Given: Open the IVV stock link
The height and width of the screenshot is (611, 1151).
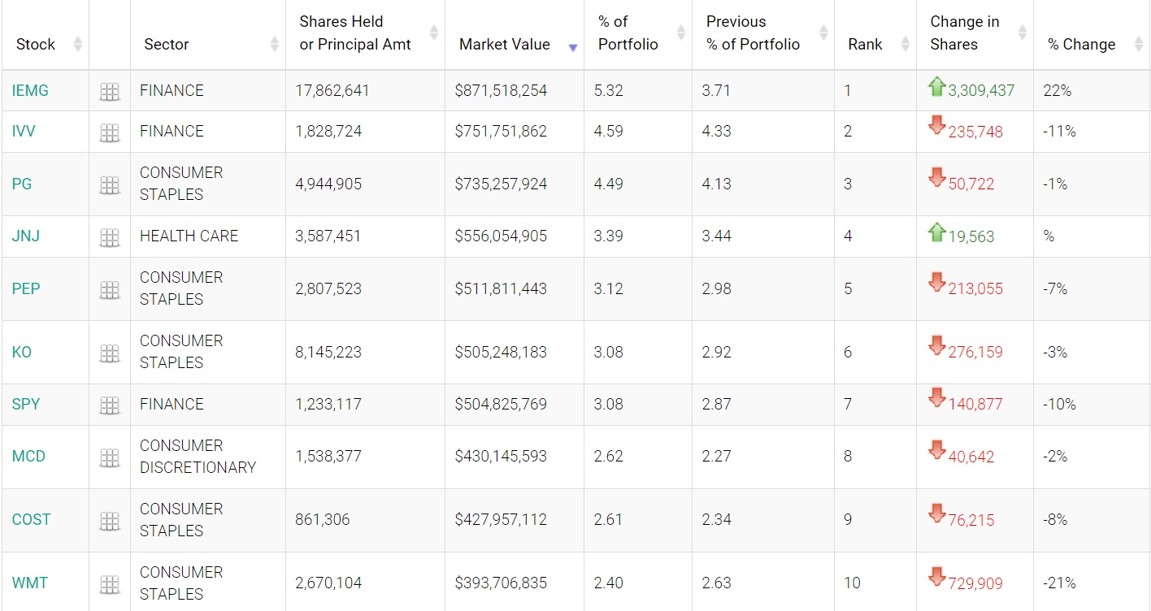Looking at the screenshot, I should point(24,131).
